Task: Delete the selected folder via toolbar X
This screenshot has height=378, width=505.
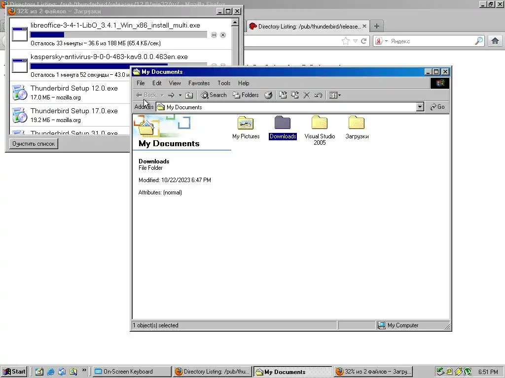Action: tap(307, 95)
